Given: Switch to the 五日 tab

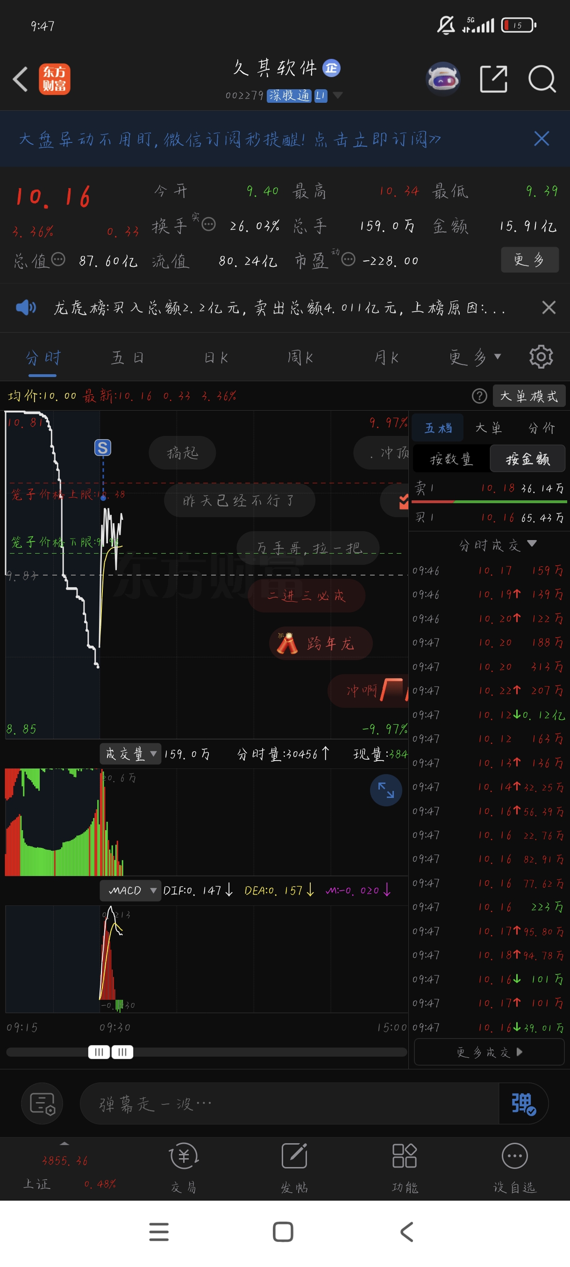Looking at the screenshot, I should pos(128,357).
